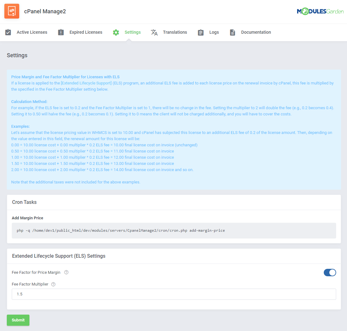This screenshot has width=347, height=331.
Task: Click the Calculation Method: heading
Action: point(29,102)
